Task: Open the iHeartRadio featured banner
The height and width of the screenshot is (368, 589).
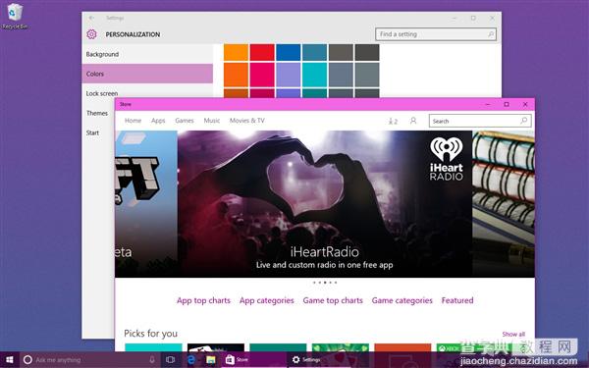Action: pos(325,204)
